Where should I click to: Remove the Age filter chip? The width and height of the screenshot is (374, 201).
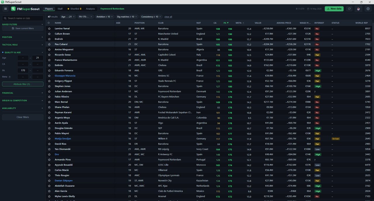click(74, 17)
